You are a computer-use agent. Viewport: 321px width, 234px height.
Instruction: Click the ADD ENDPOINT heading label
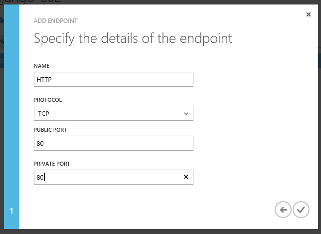coord(55,21)
